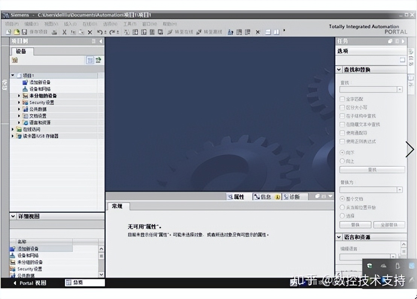
Task: Click the 查找 (Find) button
Action: [x=372, y=170]
